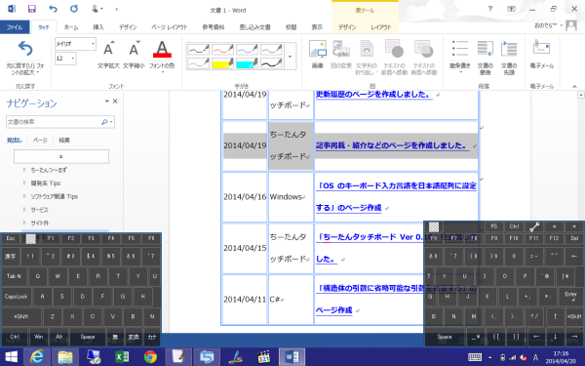This screenshot has height=366, width=585.
Task: Shrink text with 文字縮小 button
Action: point(134,55)
